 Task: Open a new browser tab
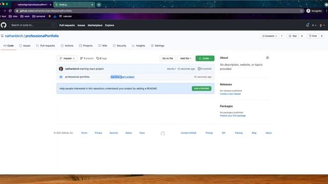click(x=99, y=5)
